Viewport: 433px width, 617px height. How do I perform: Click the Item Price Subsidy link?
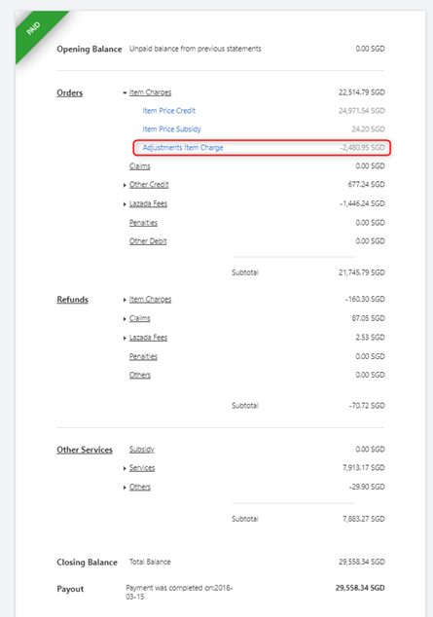pyautogui.click(x=171, y=129)
